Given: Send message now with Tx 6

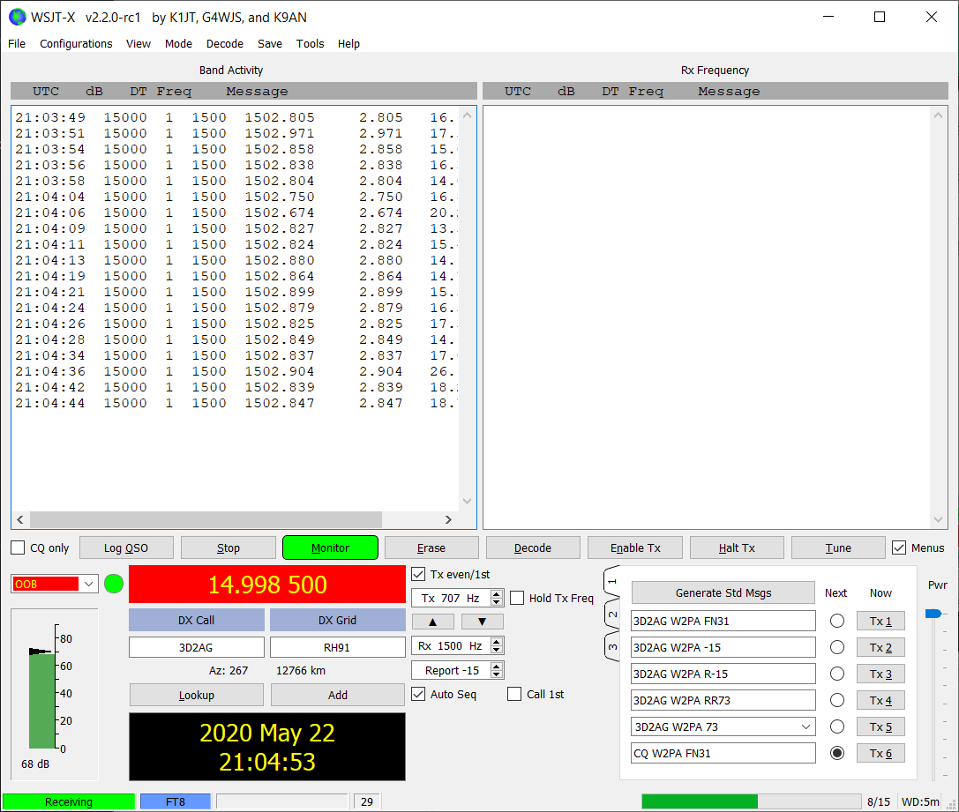Looking at the screenshot, I should pyautogui.click(x=880, y=753).
